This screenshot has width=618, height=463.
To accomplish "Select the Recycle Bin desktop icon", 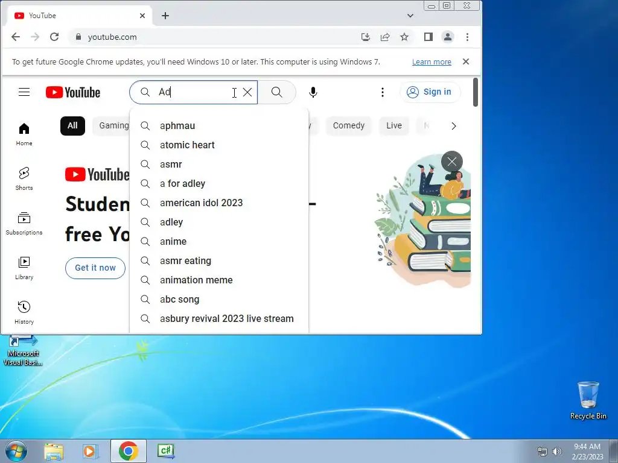I will [x=588, y=401].
